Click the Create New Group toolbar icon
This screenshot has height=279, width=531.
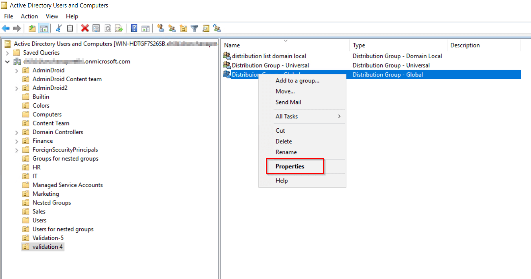172,28
